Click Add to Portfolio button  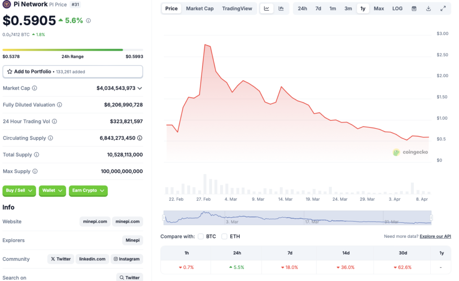tap(73, 71)
